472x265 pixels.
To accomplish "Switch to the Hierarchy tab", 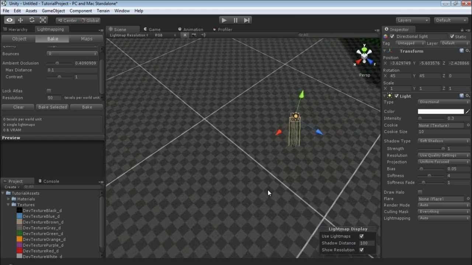I will click(15, 29).
